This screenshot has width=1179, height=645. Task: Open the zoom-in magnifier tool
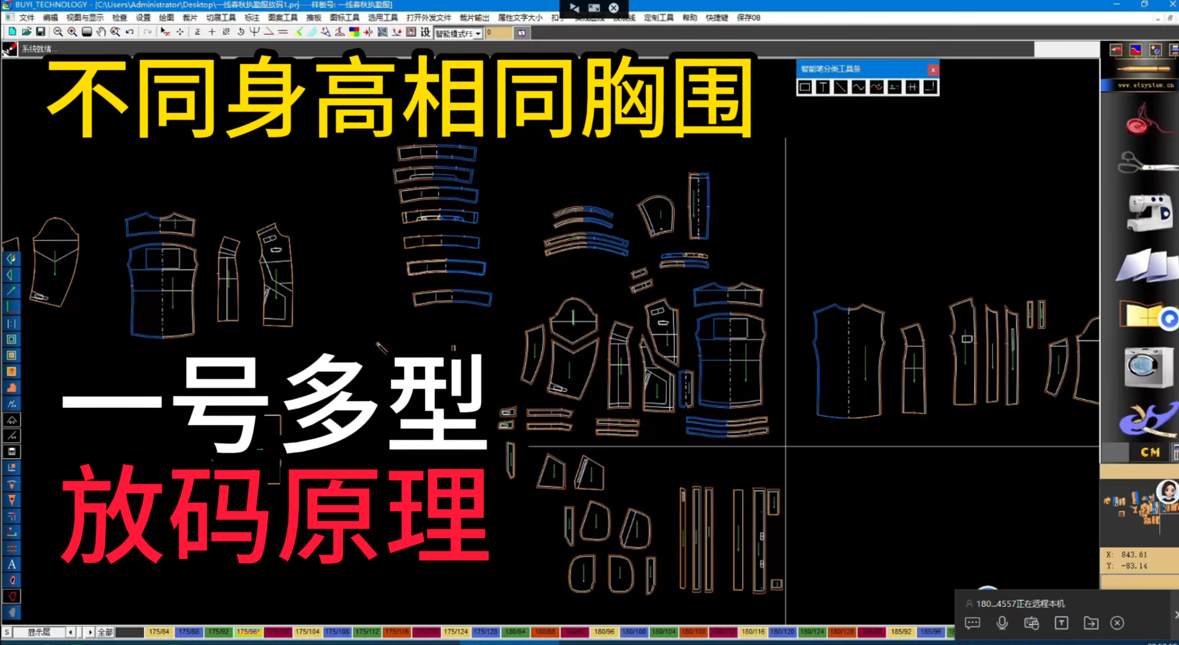point(72,32)
